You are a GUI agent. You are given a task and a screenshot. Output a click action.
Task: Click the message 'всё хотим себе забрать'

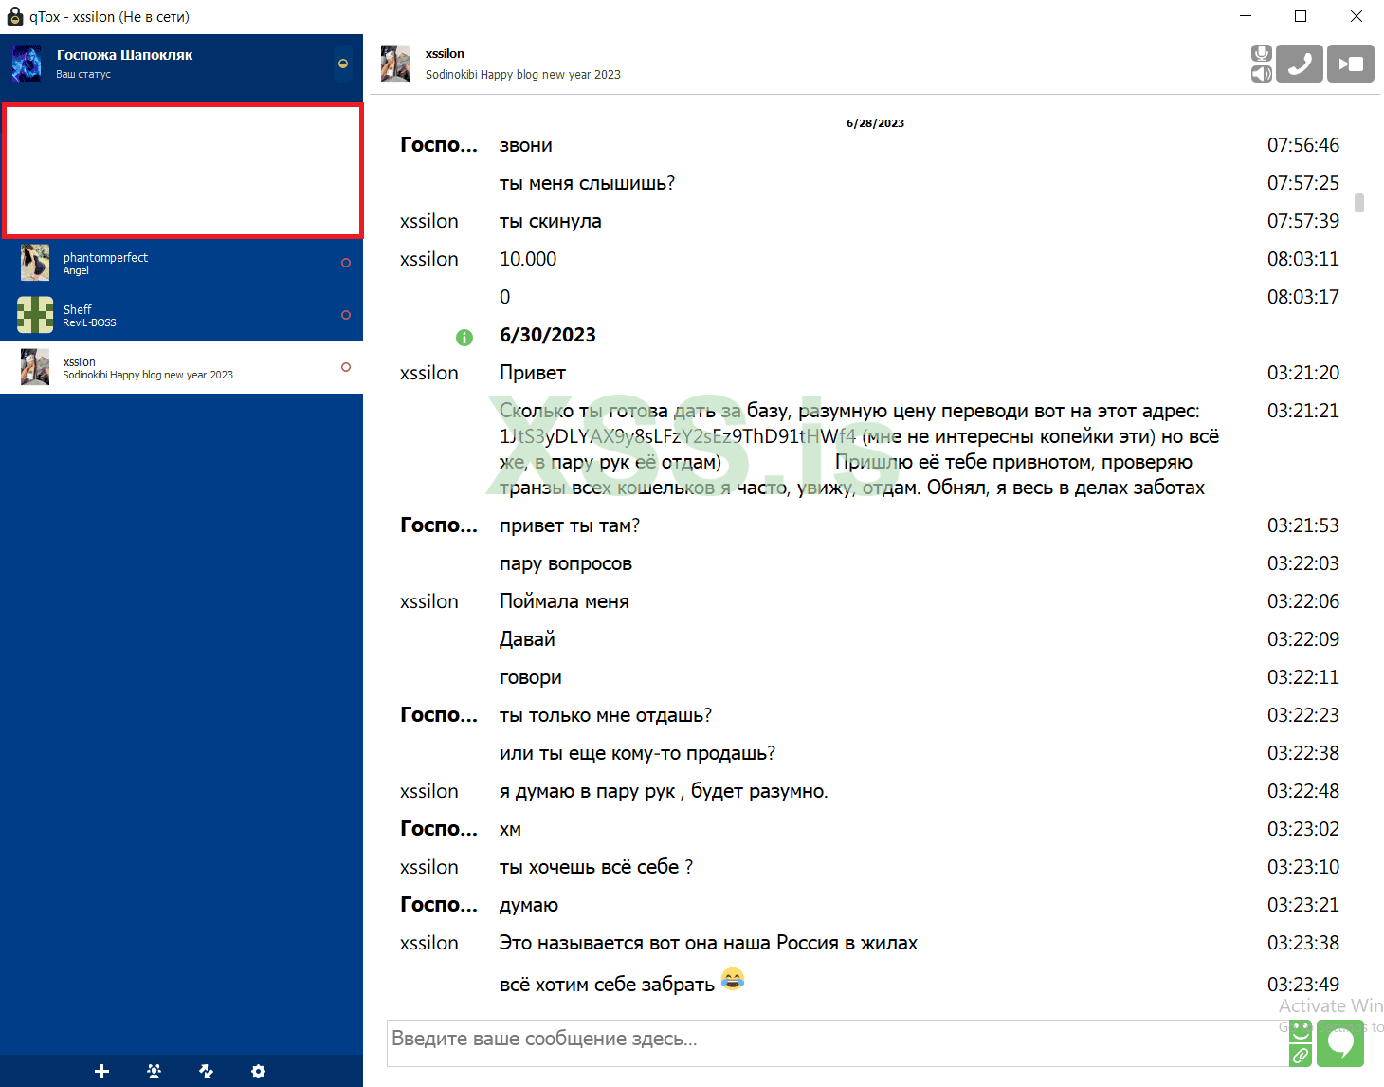click(607, 985)
